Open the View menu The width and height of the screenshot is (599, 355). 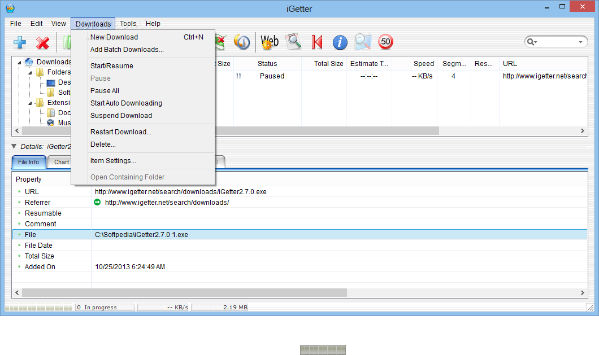58,24
